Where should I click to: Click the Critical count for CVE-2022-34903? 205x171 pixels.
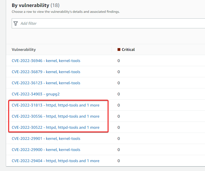(x=119, y=94)
